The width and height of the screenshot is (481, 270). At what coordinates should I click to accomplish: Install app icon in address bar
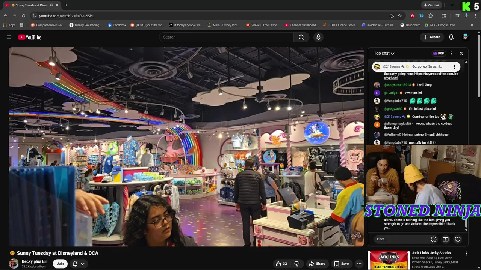pyautogui.click(x=392, y=16)
